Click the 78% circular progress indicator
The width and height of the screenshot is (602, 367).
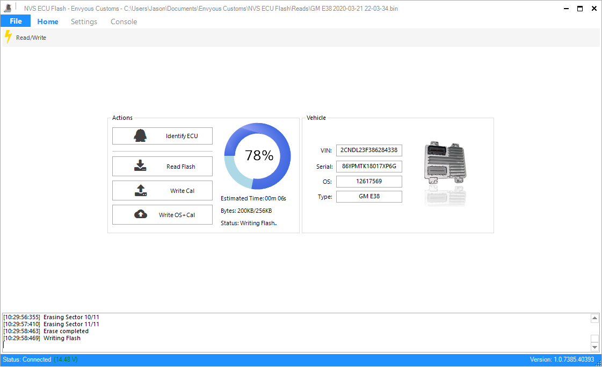click(258, 156)
